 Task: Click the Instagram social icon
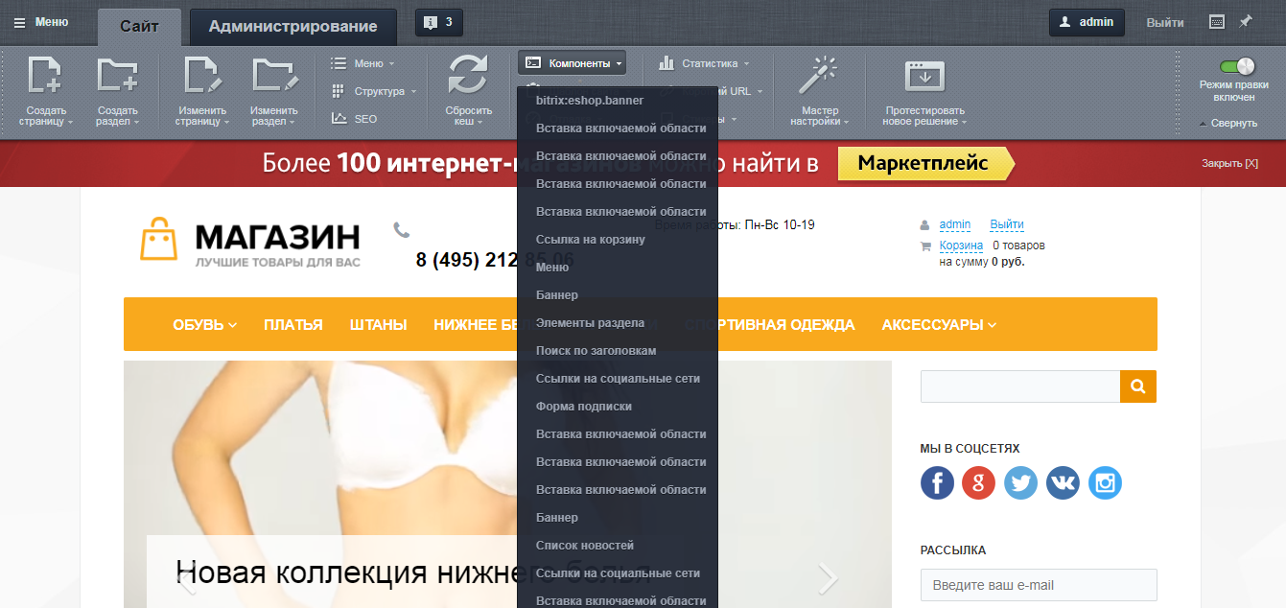click(1105, 482)
